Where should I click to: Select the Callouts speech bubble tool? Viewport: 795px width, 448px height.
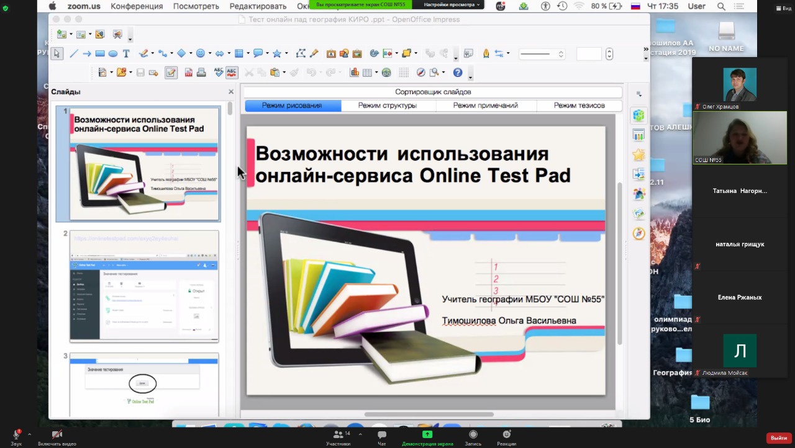click(x=258, y=53)
